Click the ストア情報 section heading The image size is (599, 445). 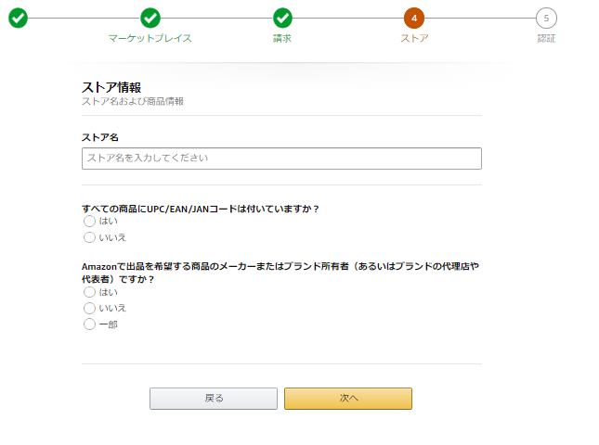point(111,87)
